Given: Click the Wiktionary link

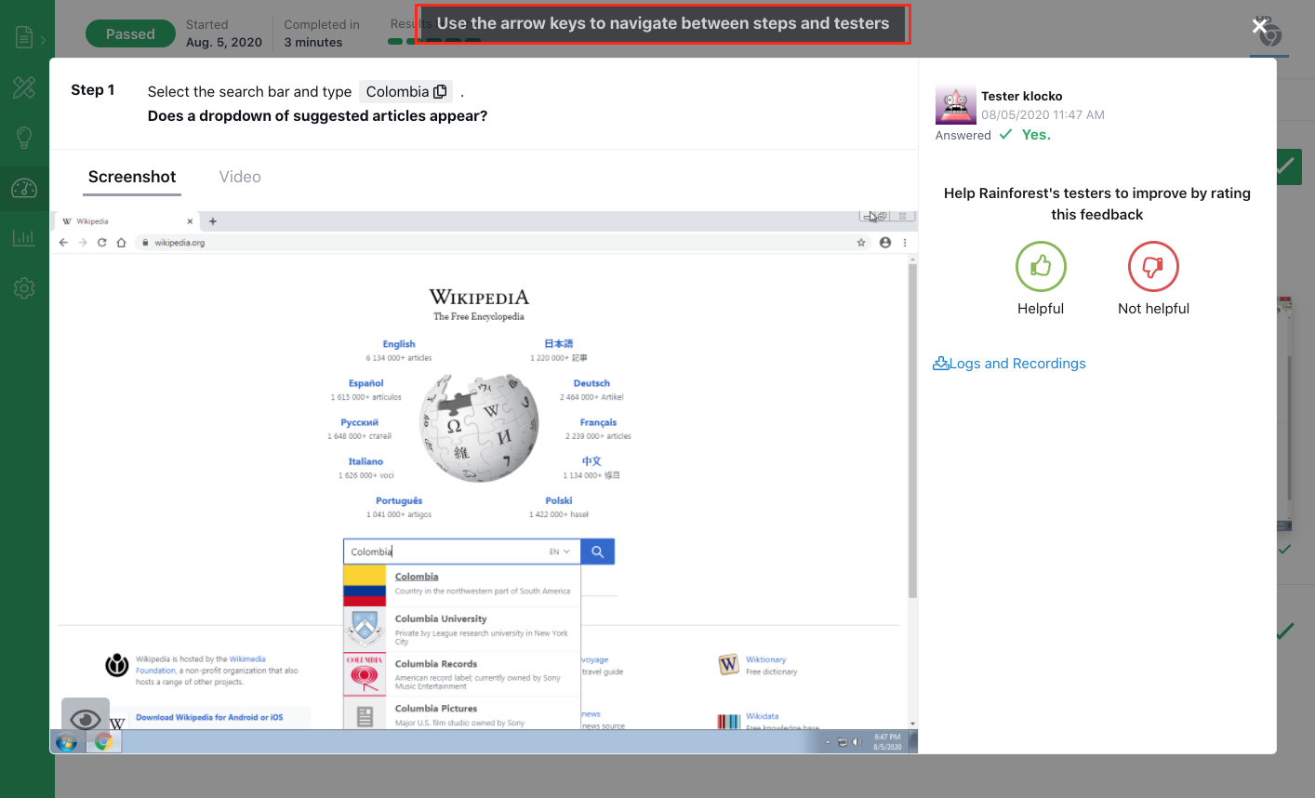Looking at the screenshot, I should coord(766,659).
